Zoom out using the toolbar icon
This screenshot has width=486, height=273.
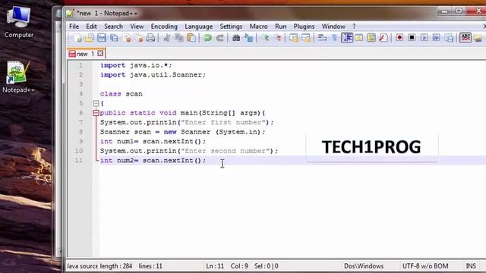click(x=278, y=38)
